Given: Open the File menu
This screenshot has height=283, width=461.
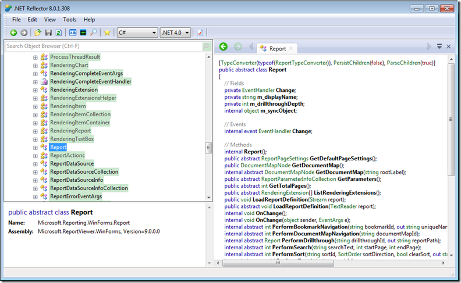Looking at the screenshot, I should [16, 20].
